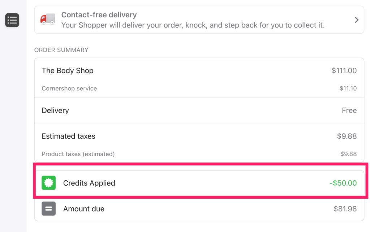Open the Contact-free delivery heading
This screenshot has height=232, width=370.
click(99, 15)
